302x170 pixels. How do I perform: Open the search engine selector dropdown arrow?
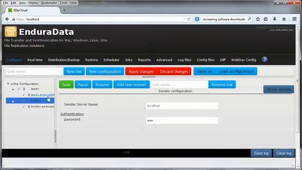tap(201, 19)
